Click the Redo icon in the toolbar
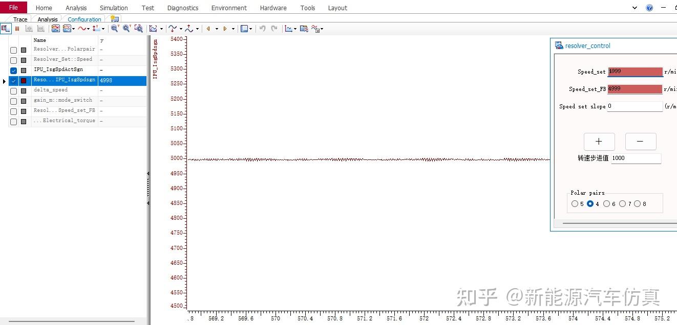Viewport: 677px width, 325px height. (274, 29)
